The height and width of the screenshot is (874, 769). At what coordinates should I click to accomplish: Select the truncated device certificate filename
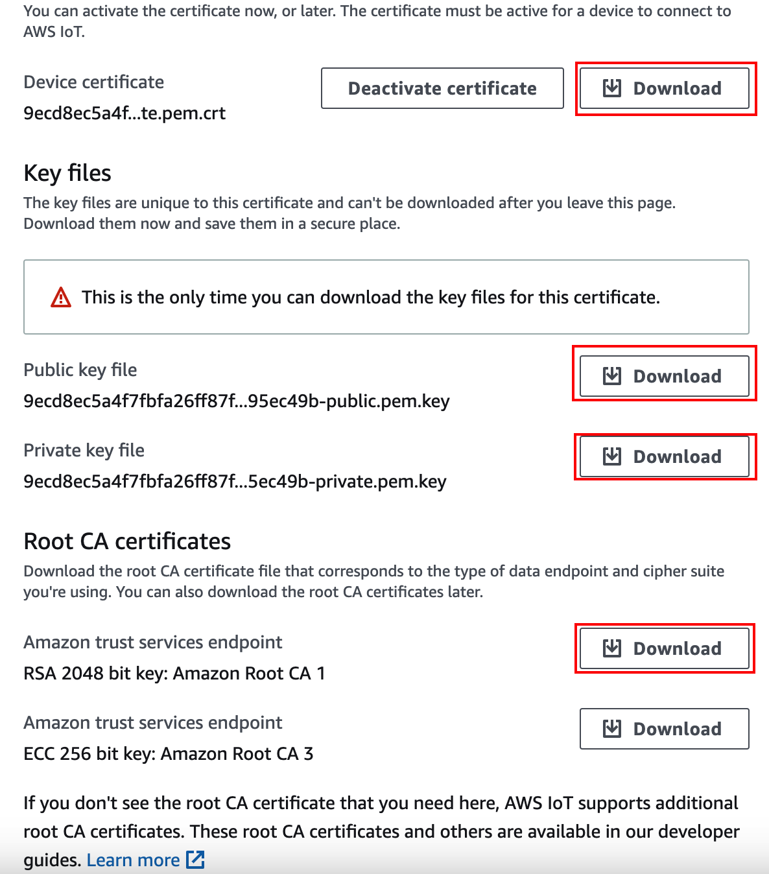(124, 113)
